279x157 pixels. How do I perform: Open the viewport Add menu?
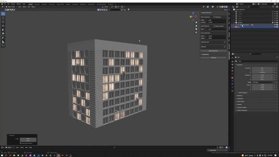pyautogui.click(x=29, y=7)
